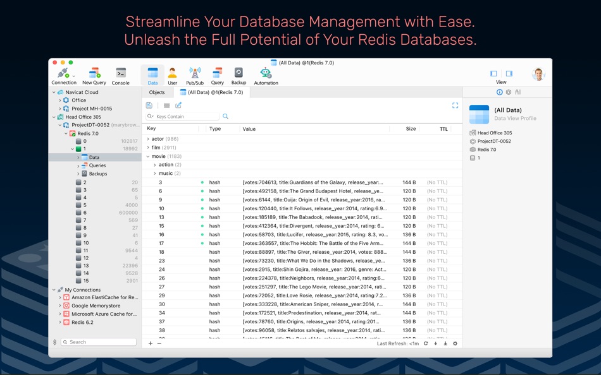
Task: Open the Backup tool
Action: 239,76
